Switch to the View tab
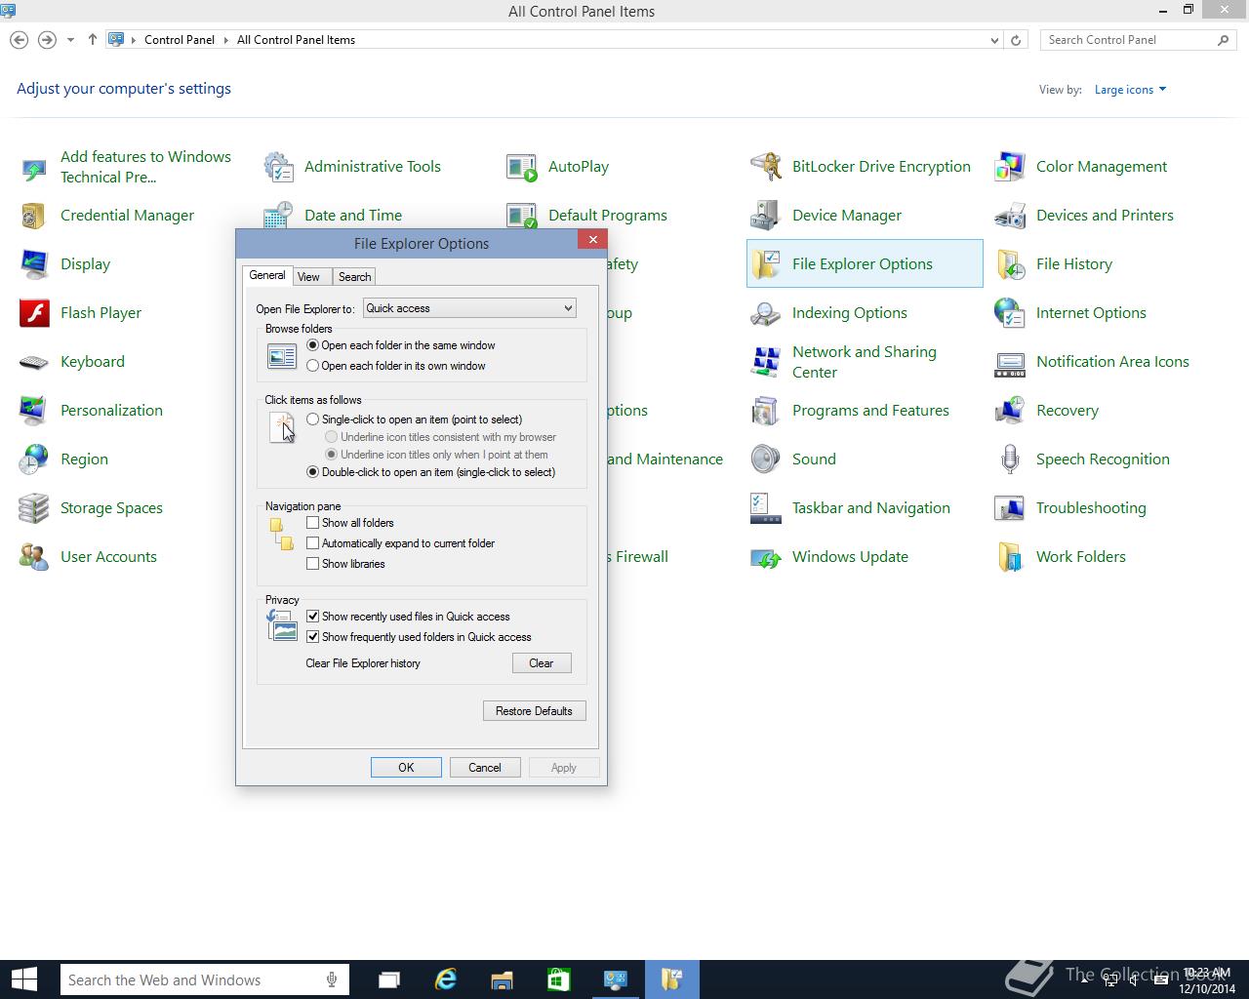Viewport: 1249px width, 999px height. 308,277
